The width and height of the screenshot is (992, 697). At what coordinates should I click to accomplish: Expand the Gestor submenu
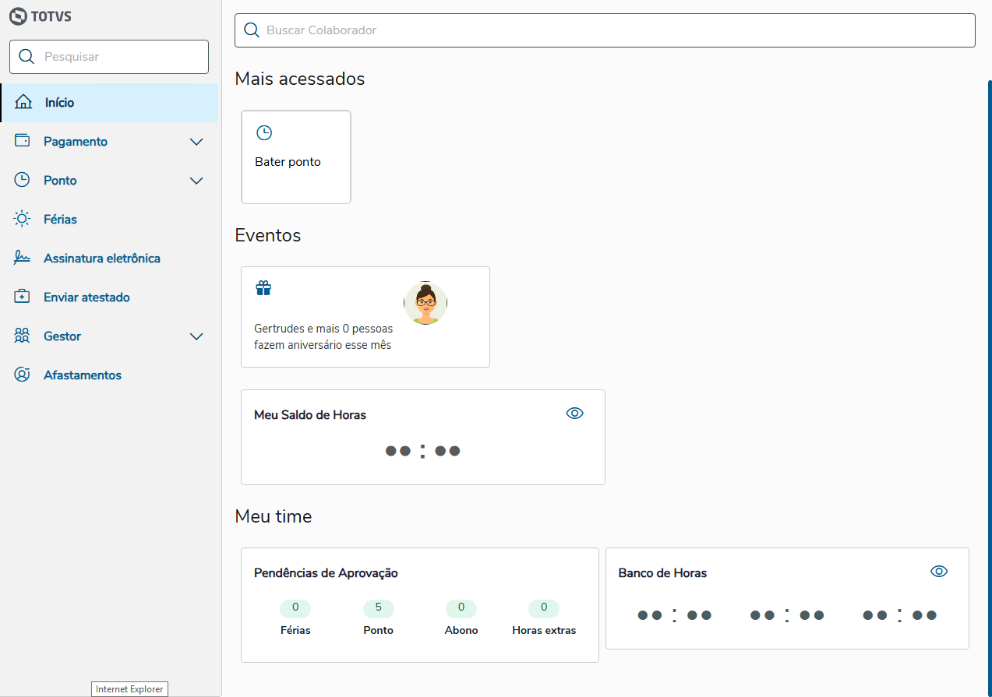tap(196, 336)
